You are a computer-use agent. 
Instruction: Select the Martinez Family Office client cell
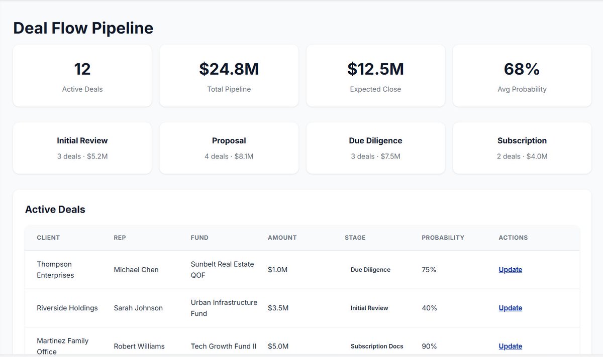[62, 346]
